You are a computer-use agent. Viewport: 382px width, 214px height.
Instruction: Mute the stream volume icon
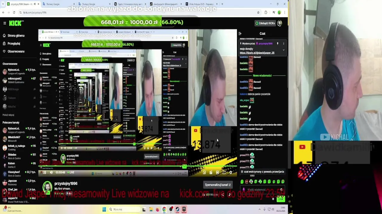click(x=51, y=172)
